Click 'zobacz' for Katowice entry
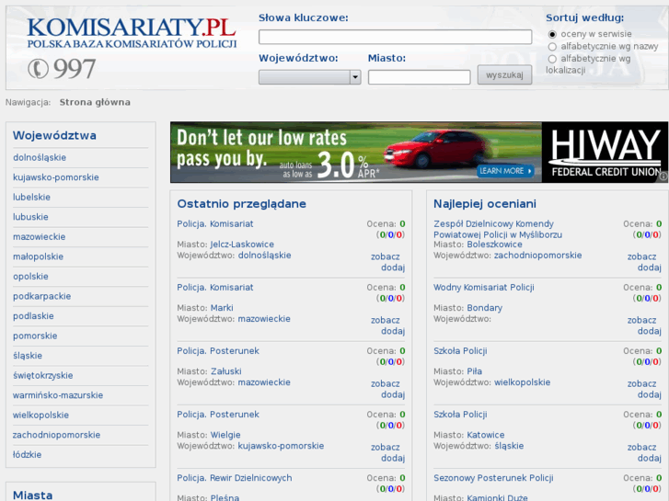 tap(641, 448)
